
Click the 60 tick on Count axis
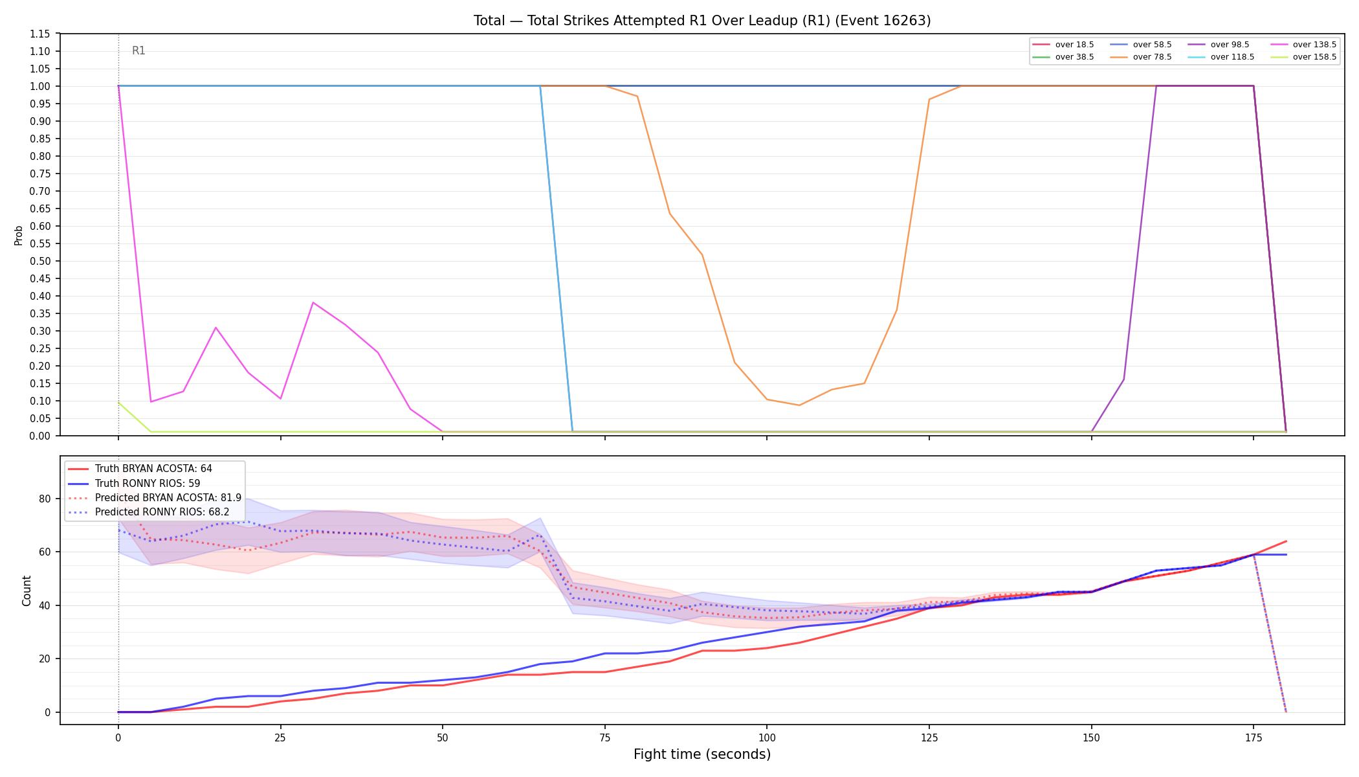[x=45, y=552]
